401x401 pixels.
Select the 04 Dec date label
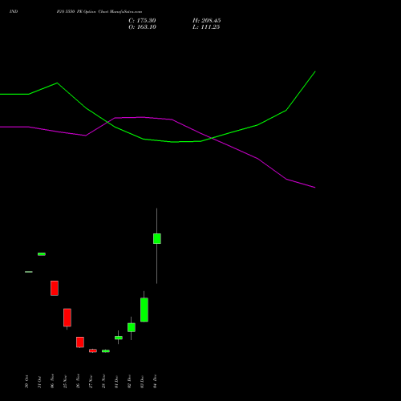(x=155, y=382)
